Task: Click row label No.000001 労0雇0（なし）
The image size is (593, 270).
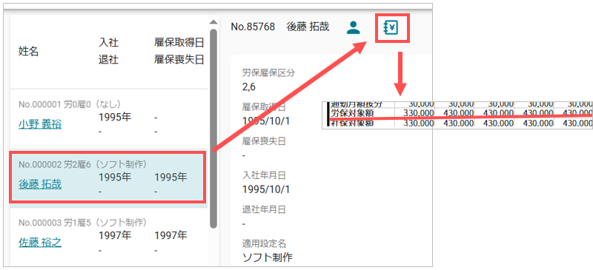Action: [x=70, y=104]
